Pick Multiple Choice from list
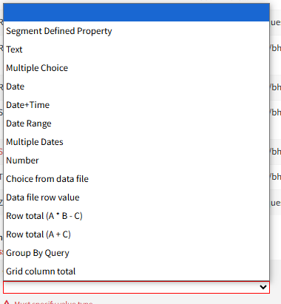 136,68
